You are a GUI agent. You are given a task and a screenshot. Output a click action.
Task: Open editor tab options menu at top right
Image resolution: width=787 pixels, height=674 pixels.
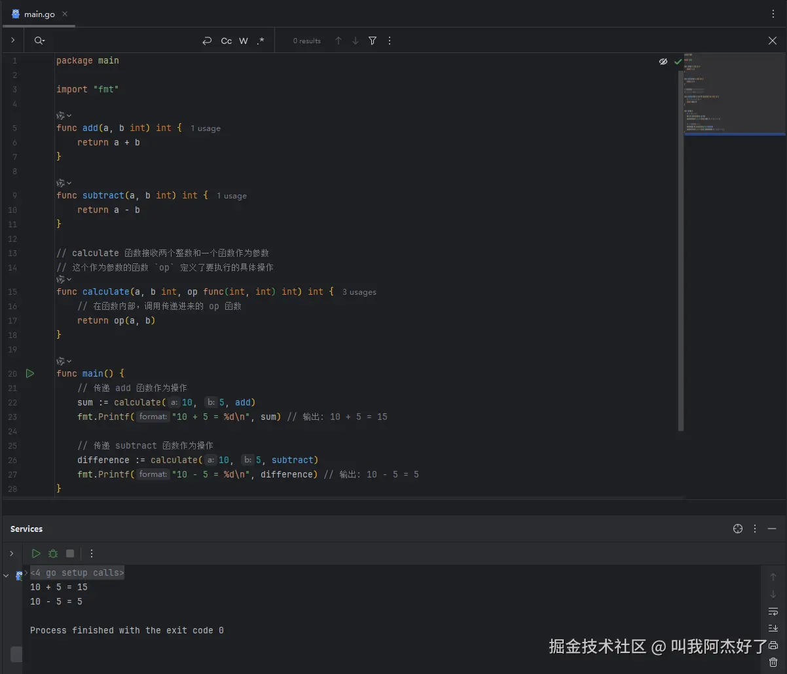click(x=773, y=14)
